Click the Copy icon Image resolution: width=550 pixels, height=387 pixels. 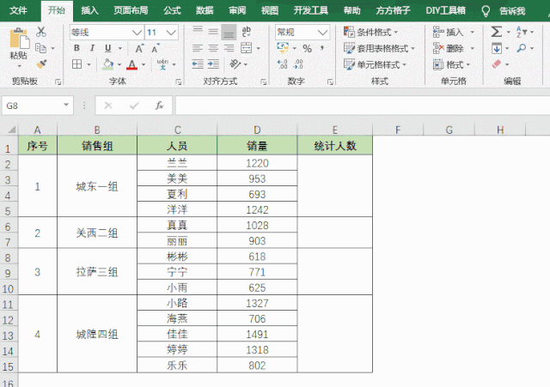point(41,48)
